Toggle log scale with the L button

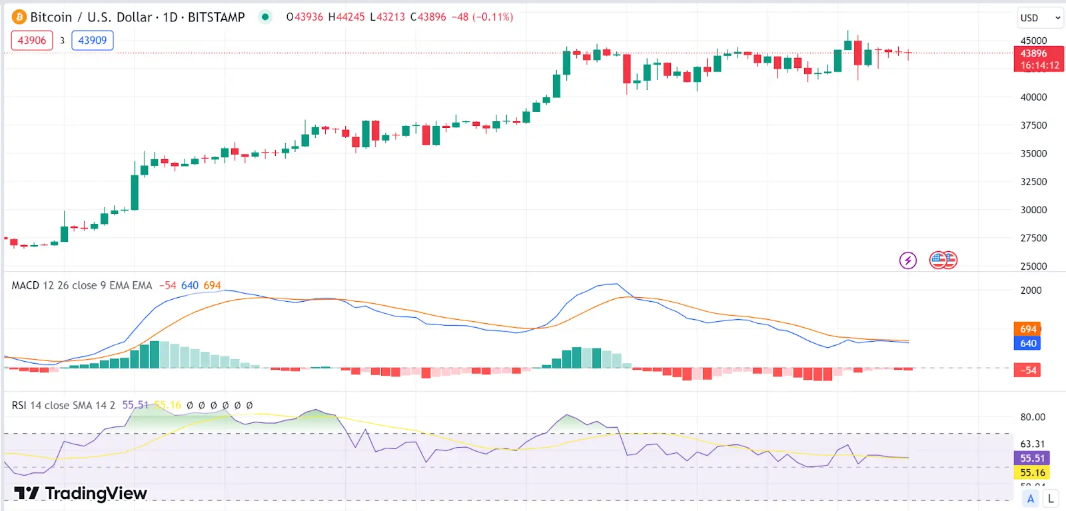[1051, 498]
